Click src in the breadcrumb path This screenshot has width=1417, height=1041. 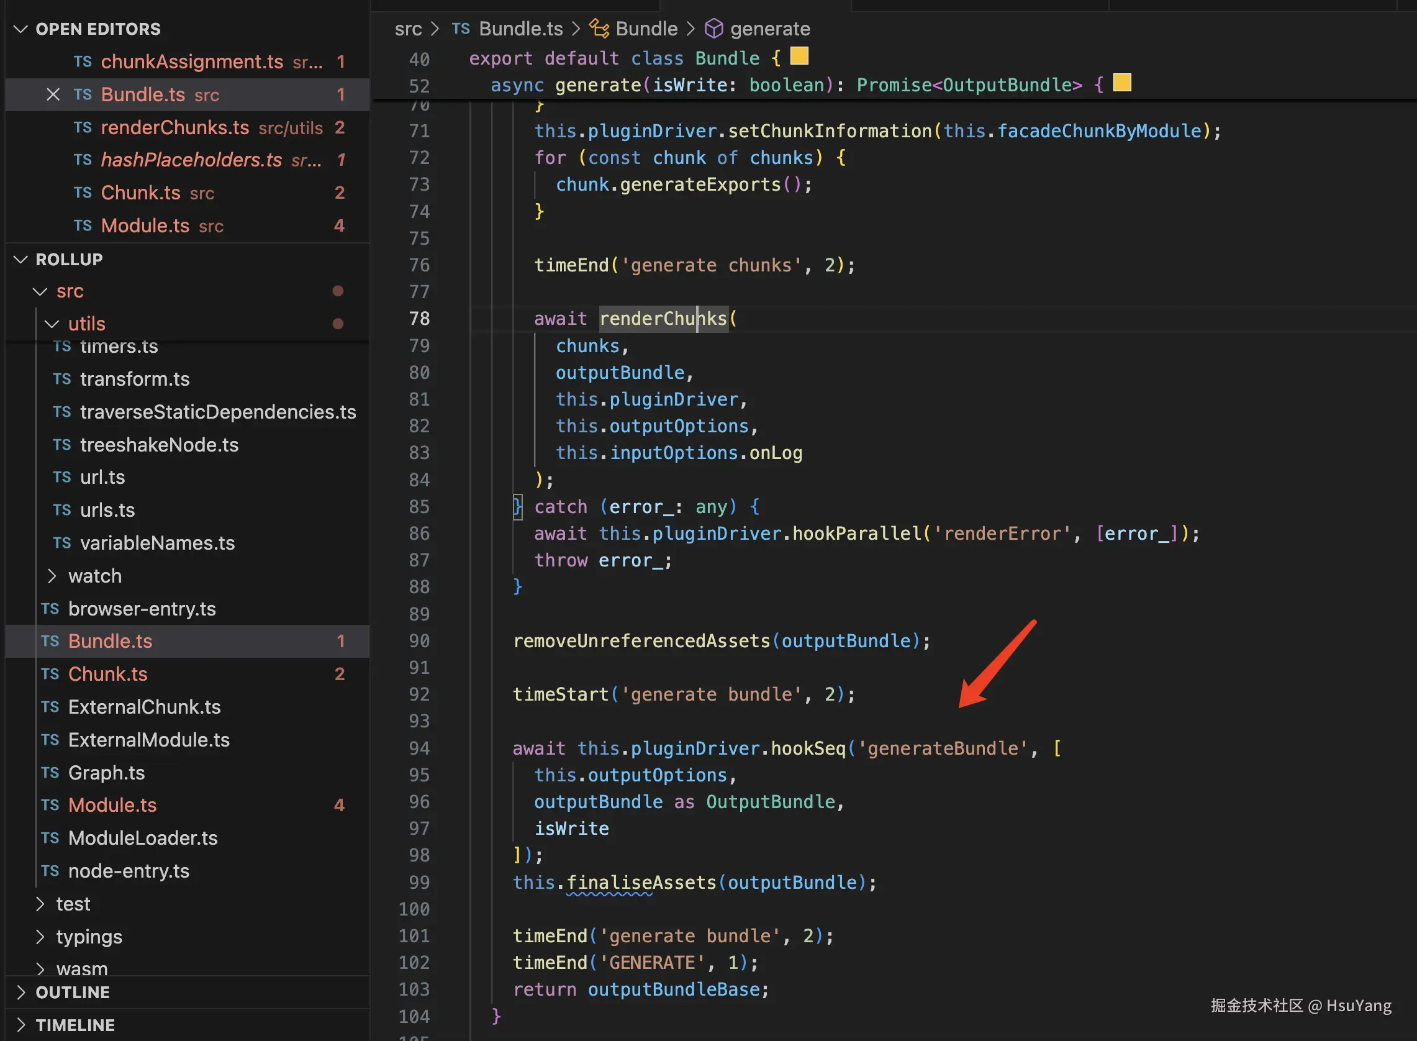[x=408, y=29]
